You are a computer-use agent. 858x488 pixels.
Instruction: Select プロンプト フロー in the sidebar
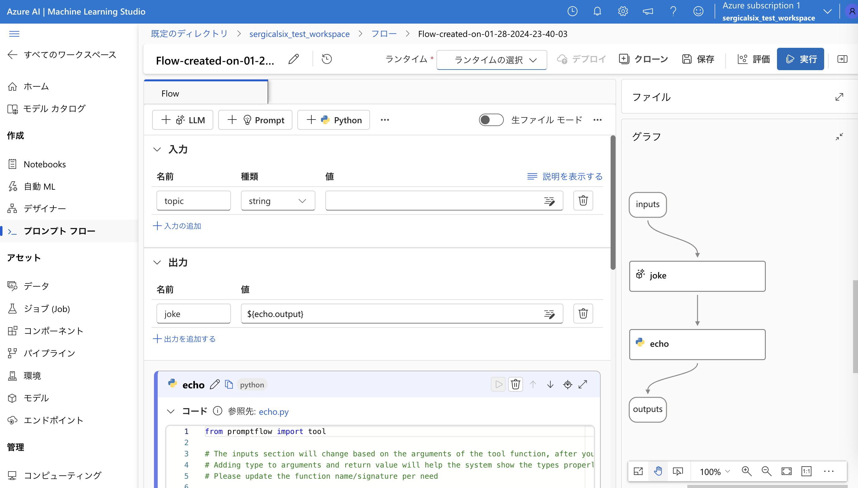tap(60, 231)
